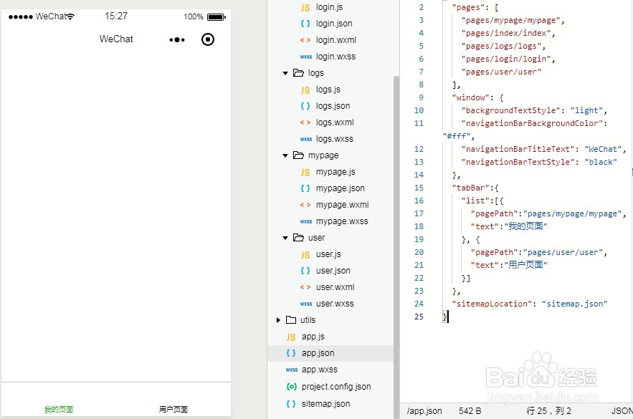Click the 542 B file size in status bar

470,411
